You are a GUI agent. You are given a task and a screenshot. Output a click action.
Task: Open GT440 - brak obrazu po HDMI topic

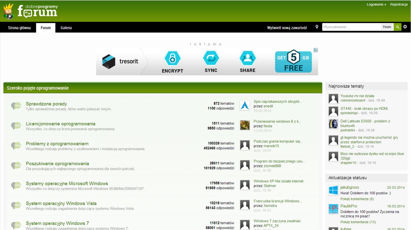click(364, 108)
